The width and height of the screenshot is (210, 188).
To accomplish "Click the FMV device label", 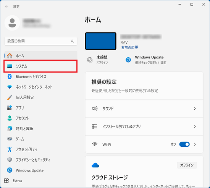I will tap(124, 42).
